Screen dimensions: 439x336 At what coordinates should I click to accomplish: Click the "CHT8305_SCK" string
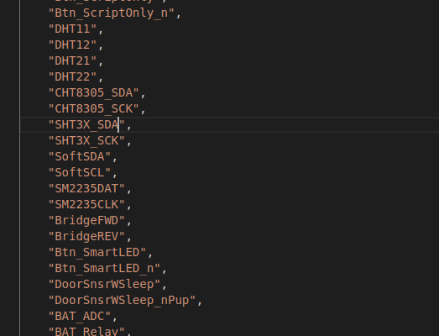point(93,109)
